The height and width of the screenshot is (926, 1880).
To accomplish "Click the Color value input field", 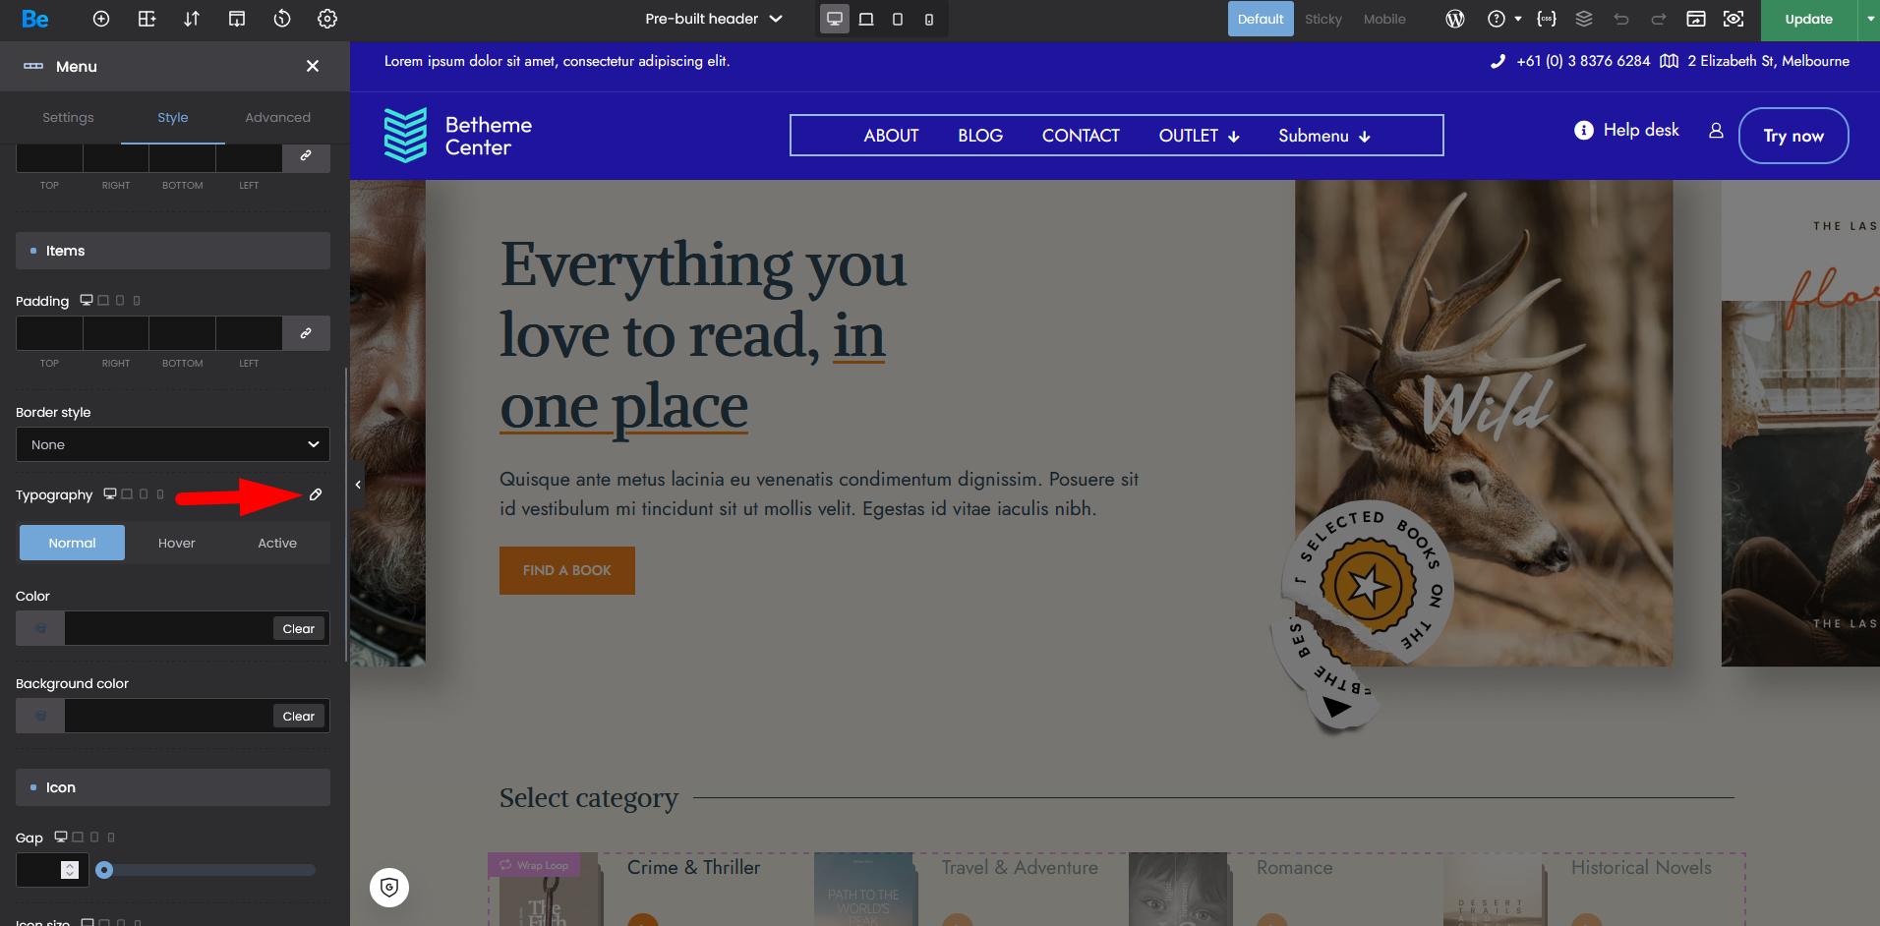I will tap(167, 628).
